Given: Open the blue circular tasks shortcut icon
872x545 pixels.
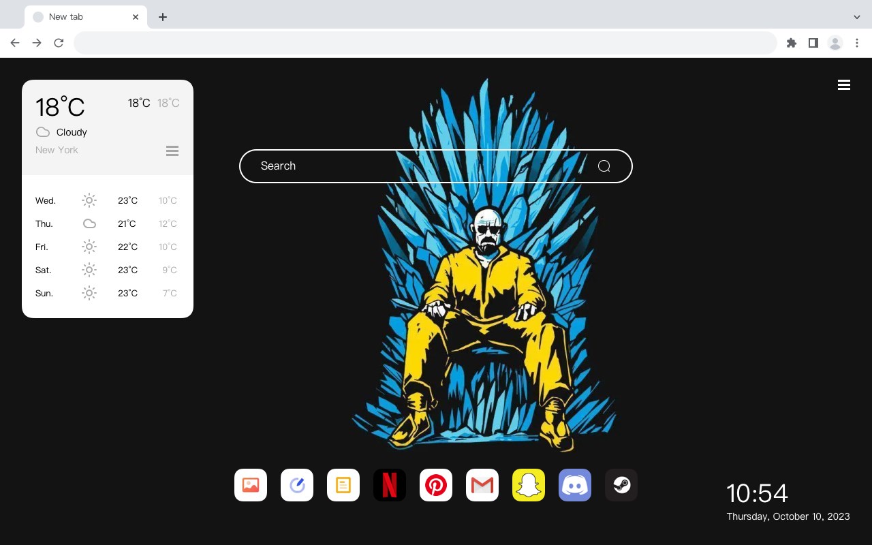Looking at the screenshot, I should tap(297, 485).
